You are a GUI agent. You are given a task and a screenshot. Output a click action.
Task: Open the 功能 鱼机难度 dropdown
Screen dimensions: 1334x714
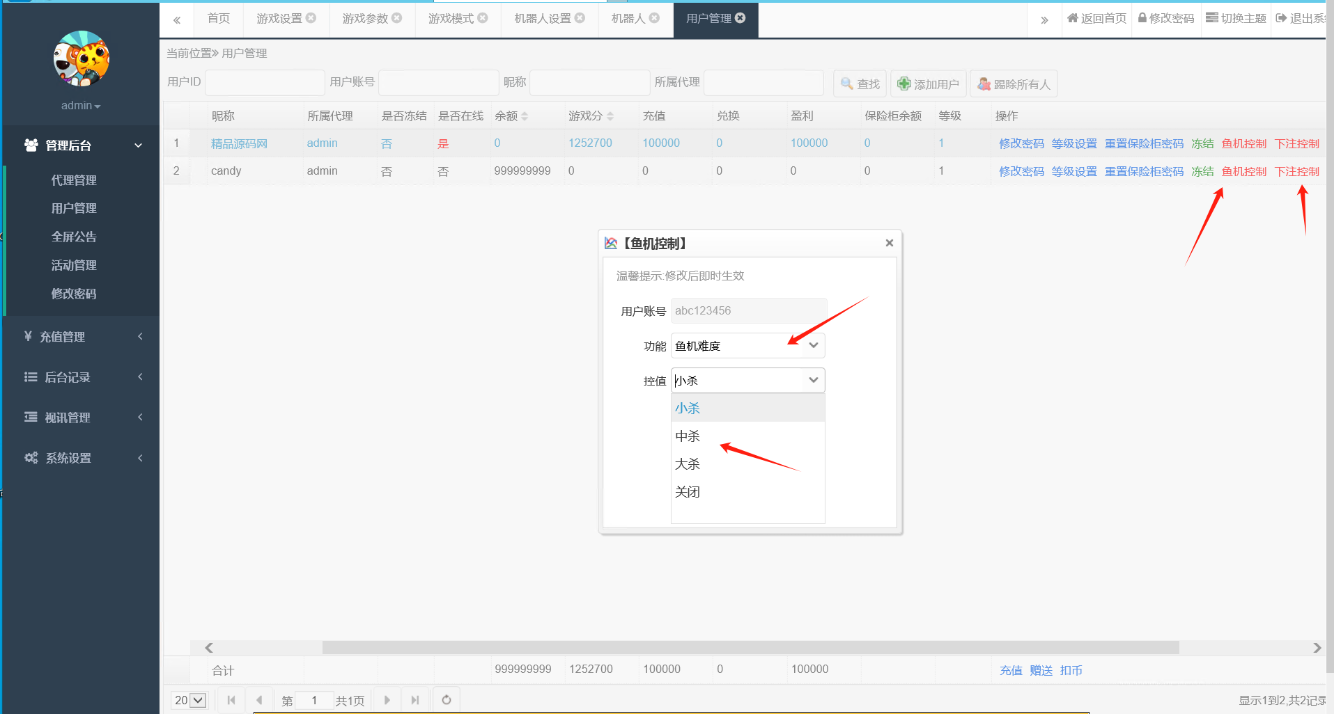pyautogui.click(x=747, y=346)
